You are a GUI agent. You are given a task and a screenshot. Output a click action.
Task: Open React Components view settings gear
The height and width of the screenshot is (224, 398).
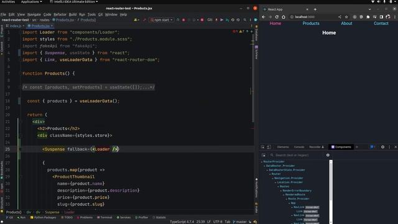(328, 155)
